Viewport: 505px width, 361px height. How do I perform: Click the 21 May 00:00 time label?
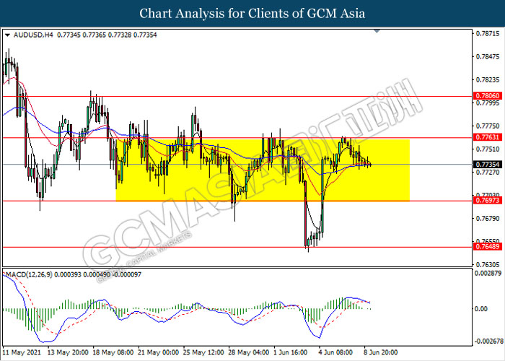coord(158,352)
